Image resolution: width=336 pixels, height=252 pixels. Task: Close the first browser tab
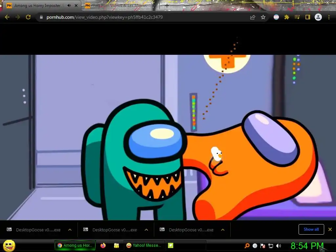76,6
